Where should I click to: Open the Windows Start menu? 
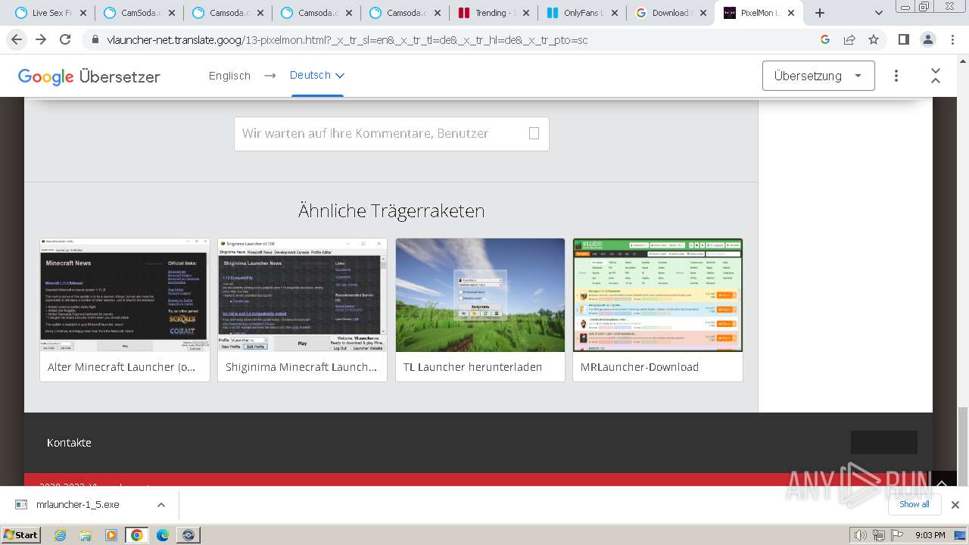pos(21,534)
